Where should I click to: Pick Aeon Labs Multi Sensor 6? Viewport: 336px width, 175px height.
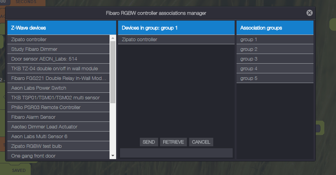58,137
